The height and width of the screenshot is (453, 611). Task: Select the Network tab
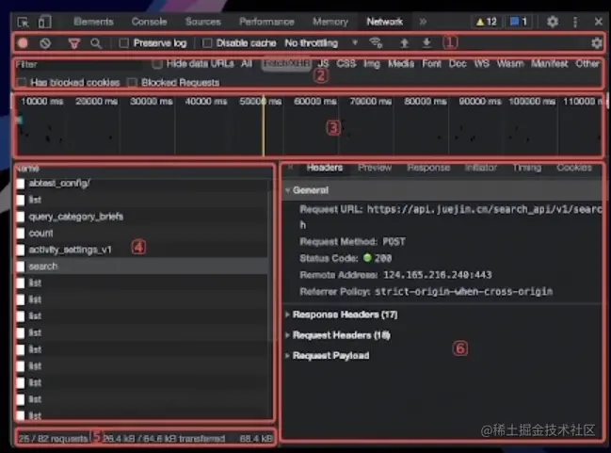385,22
